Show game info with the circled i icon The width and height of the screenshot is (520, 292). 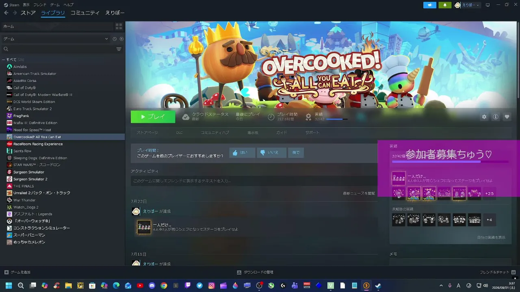tap(496, 117)
